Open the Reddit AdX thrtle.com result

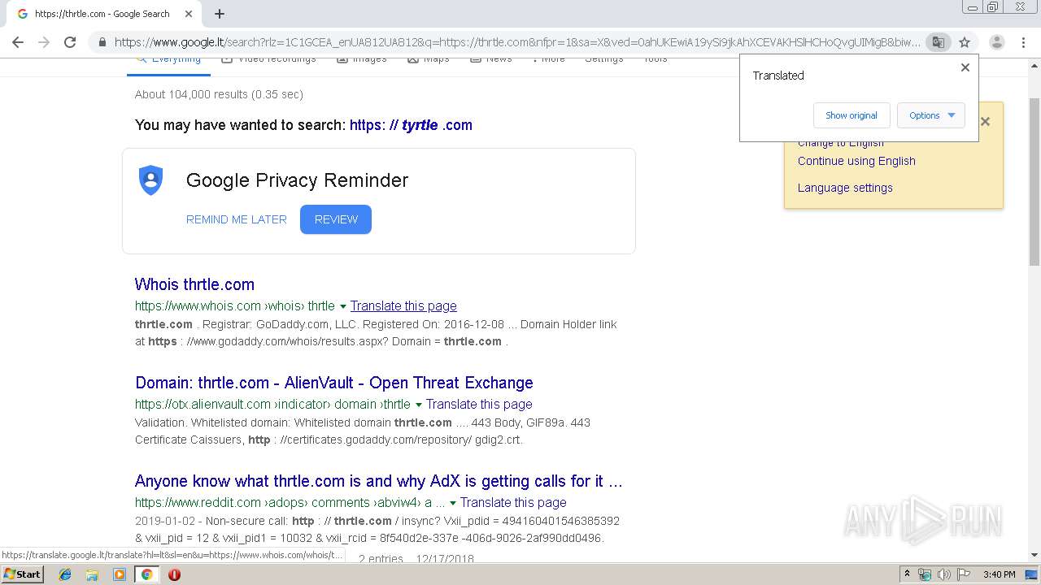pyautogui.click(x=379, y=481)
